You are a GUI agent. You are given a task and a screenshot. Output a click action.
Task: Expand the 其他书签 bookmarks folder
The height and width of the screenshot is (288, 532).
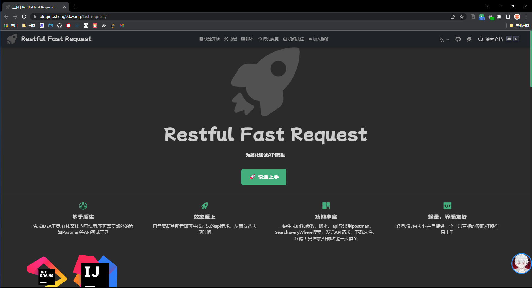519,25
